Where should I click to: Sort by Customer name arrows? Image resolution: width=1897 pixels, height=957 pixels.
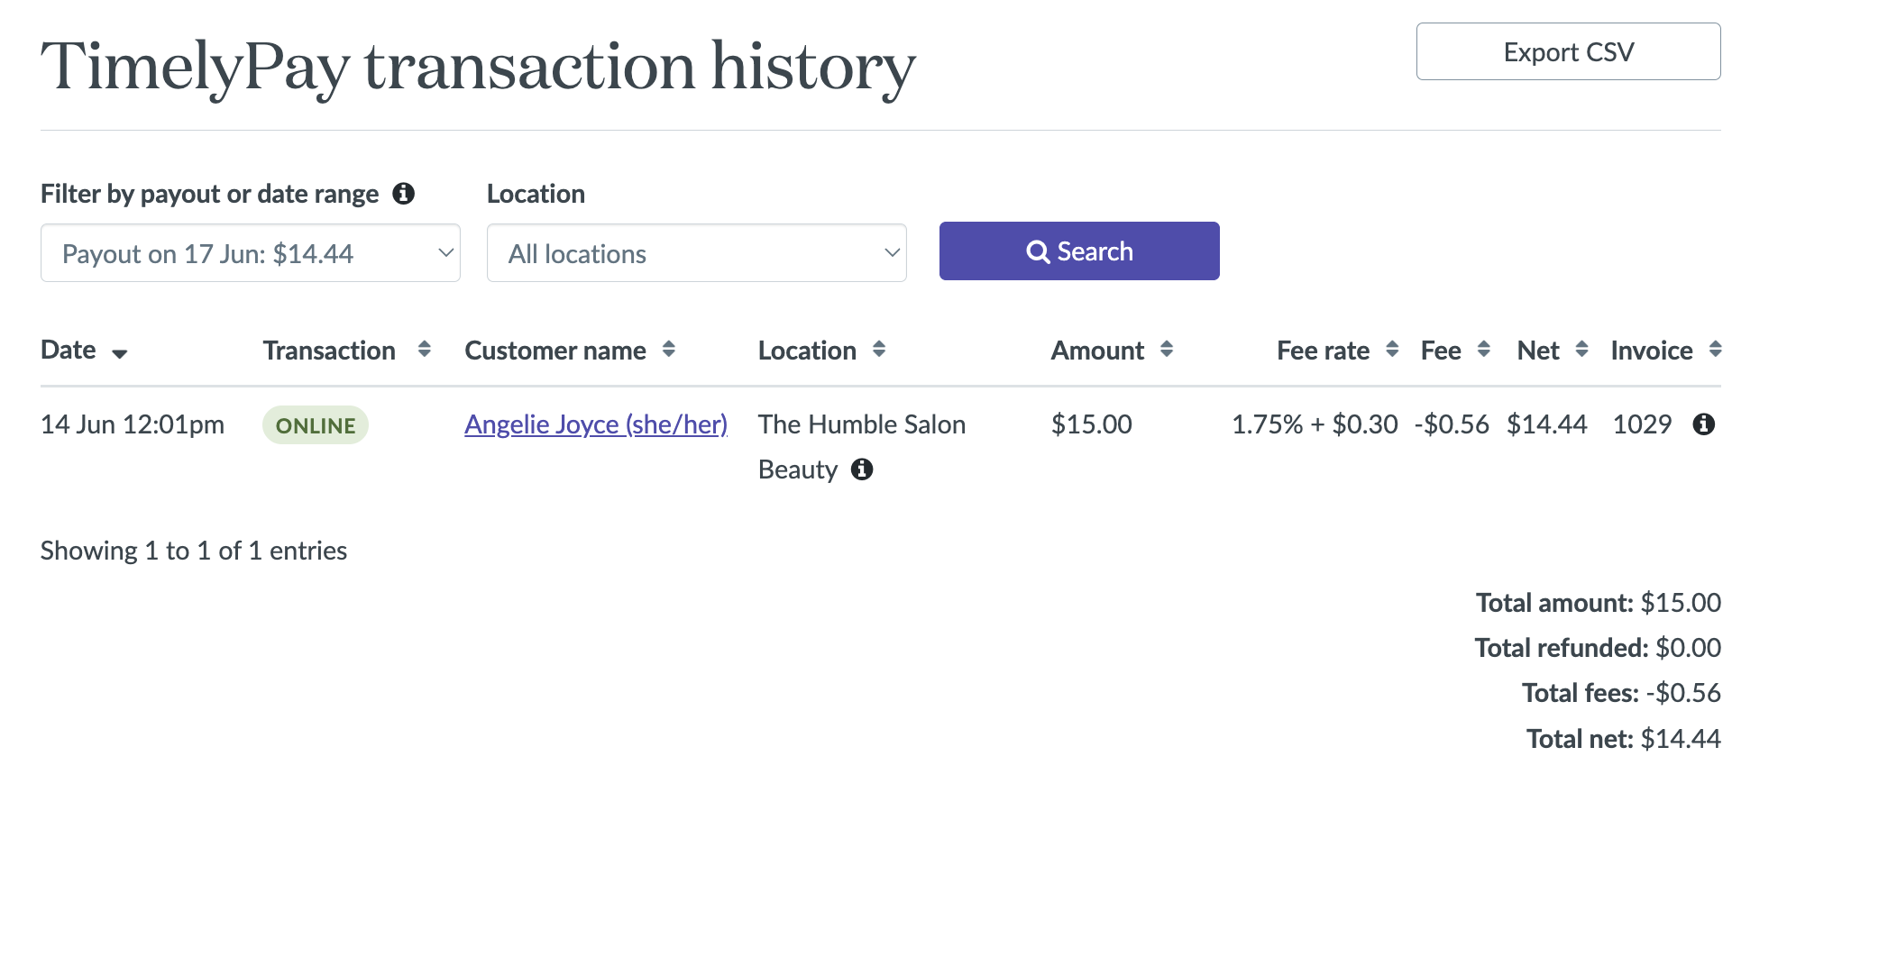pyautogui.click(x=668, y=350)
